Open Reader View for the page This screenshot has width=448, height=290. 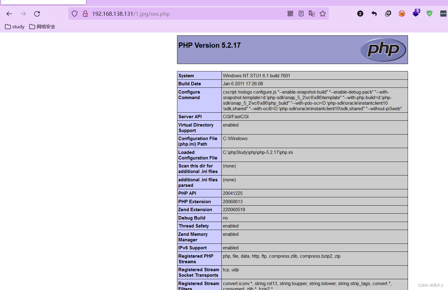301,14
